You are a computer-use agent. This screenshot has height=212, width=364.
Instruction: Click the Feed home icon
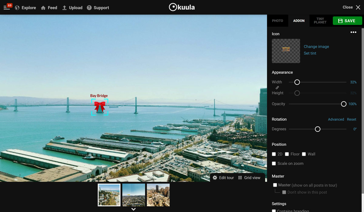(43, 8)
